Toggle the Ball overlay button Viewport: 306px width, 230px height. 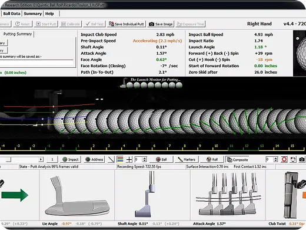[161, 159]
